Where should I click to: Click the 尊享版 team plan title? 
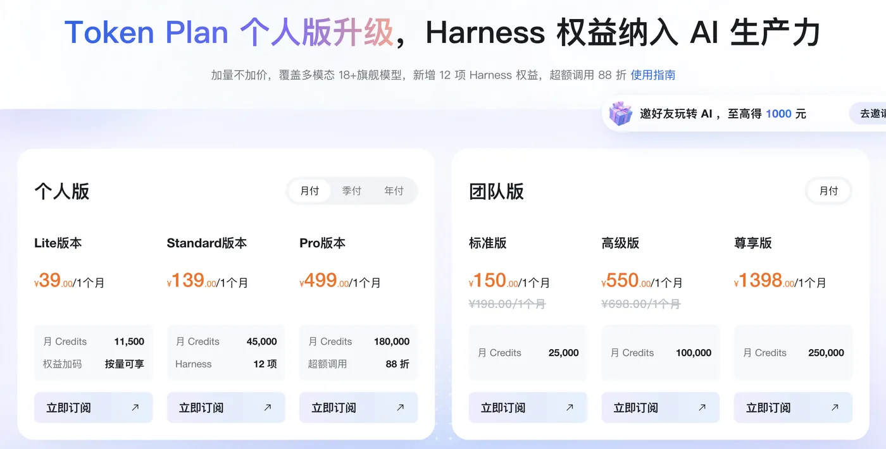point(753,243)
